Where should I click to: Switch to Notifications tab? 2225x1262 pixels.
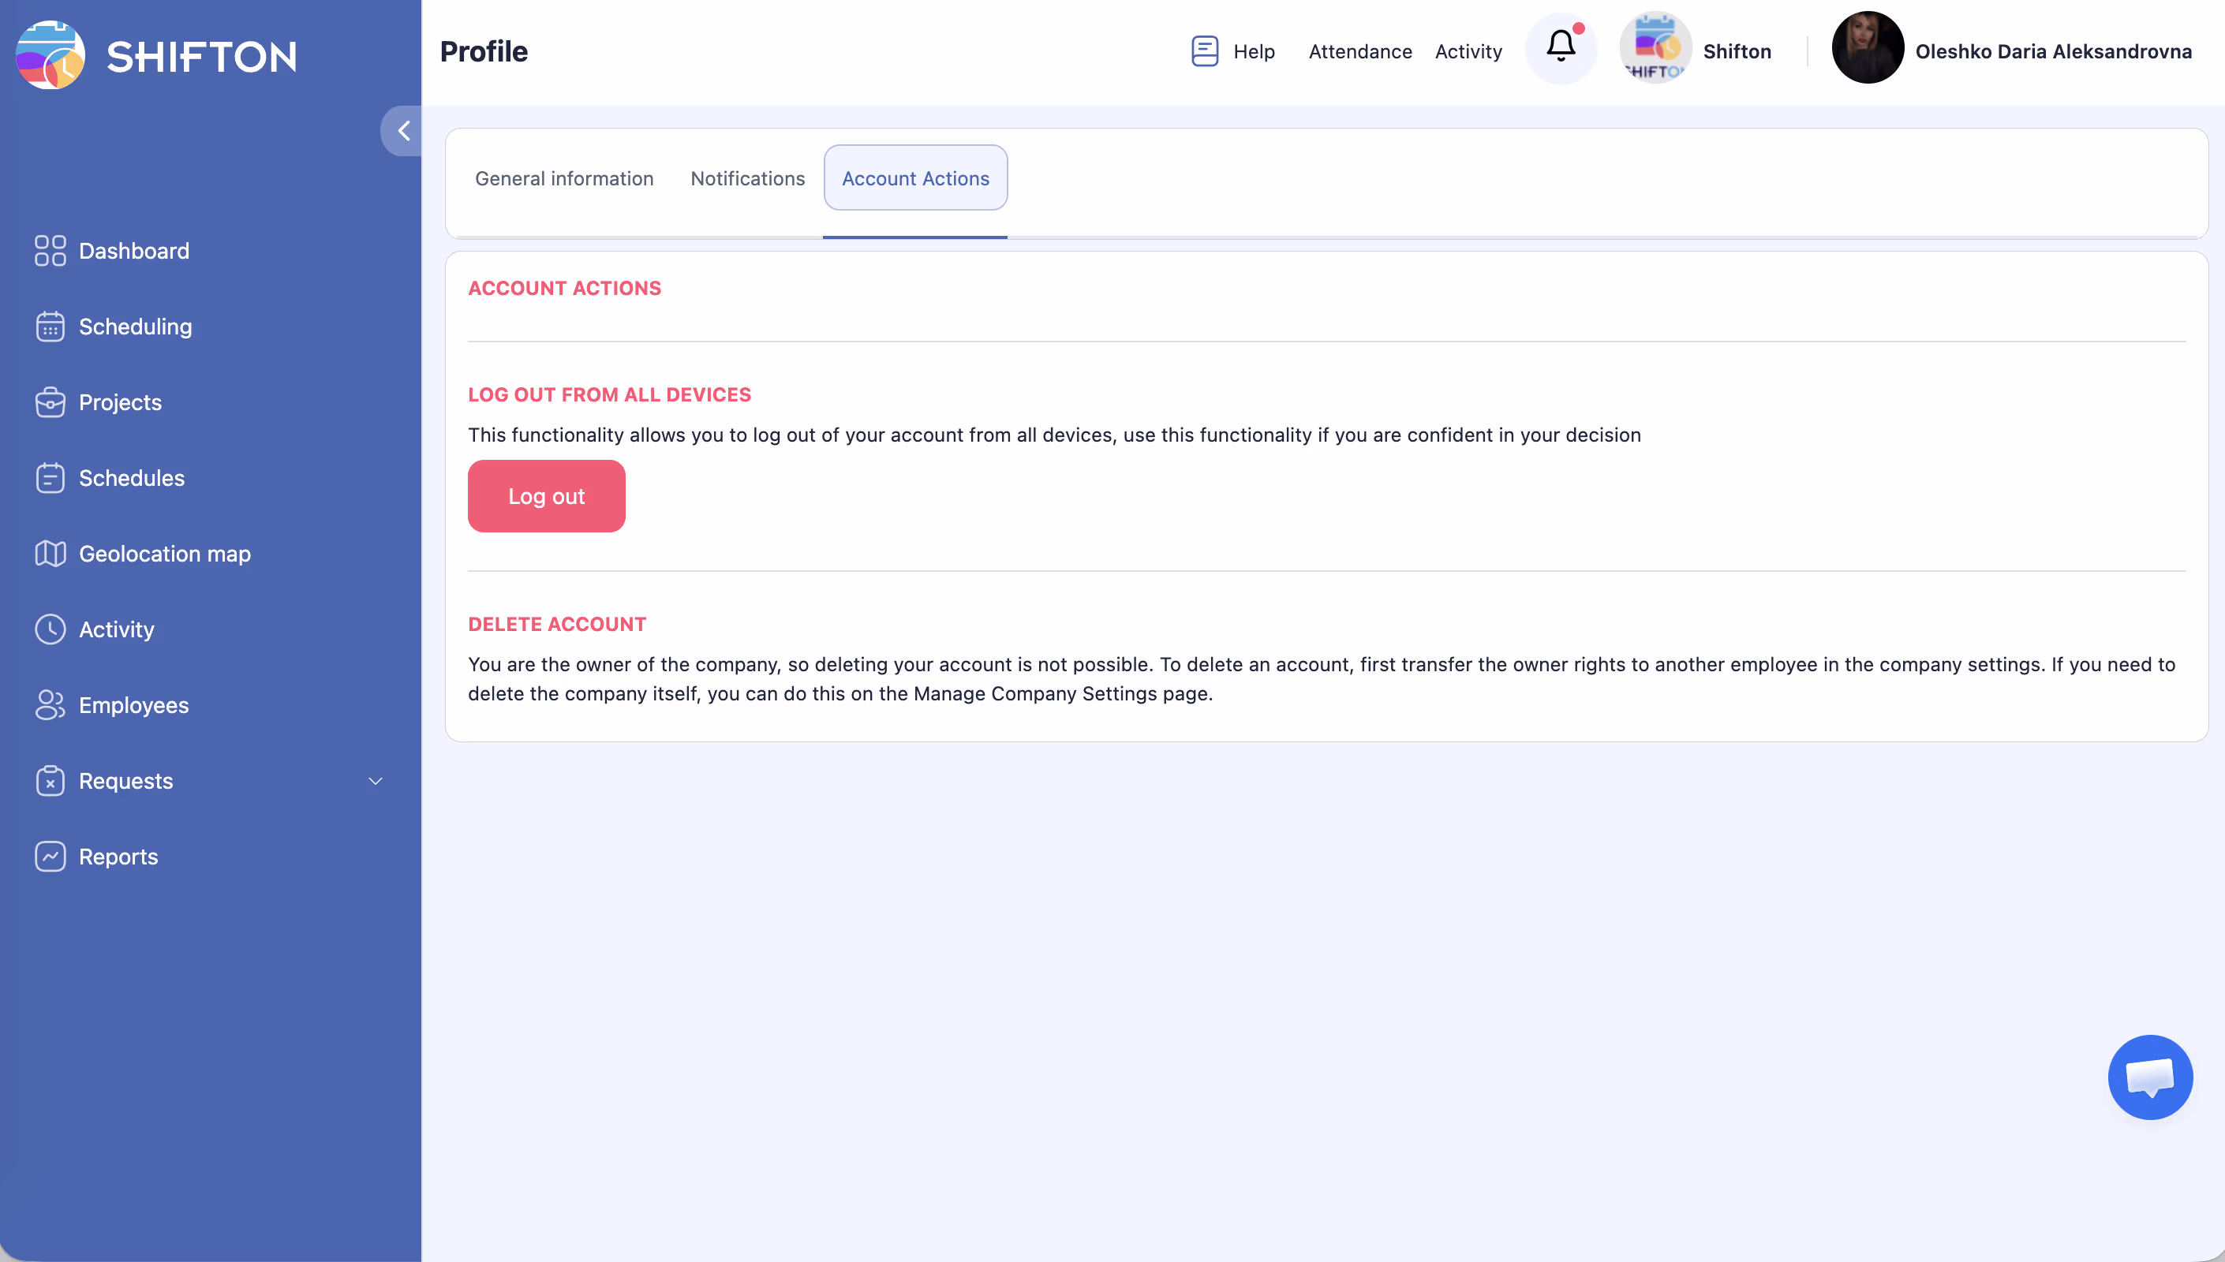[747, 178]
